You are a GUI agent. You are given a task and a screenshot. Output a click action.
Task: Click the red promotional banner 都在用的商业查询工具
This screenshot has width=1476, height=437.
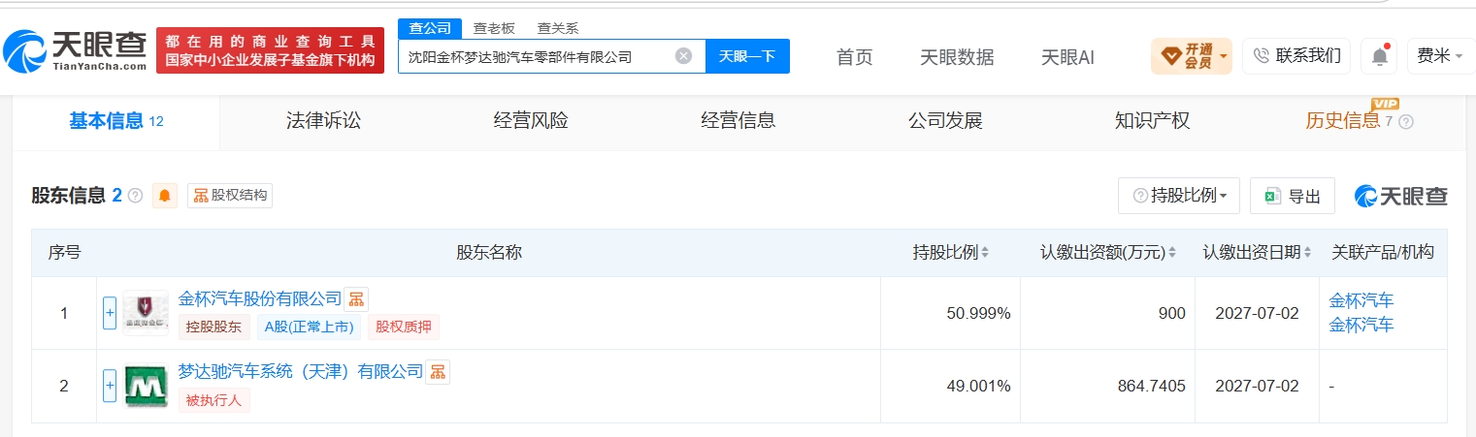pyautogui.click(x=270, y=50)
